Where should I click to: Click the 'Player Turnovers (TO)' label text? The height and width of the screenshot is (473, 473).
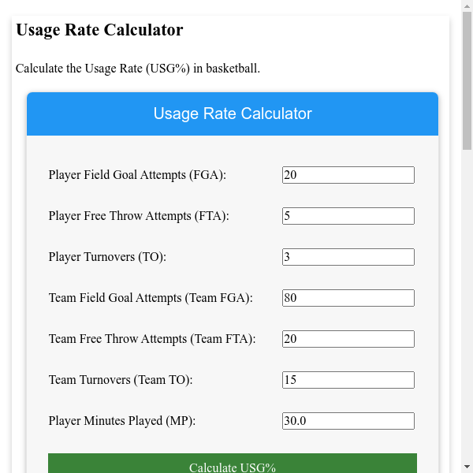coord(107,257)
